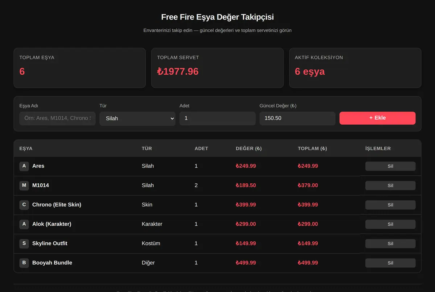This screenshot has width=435, height=292.
Task: Delete Alok (Karakter) via Sil
Action: tap(390, 224)
